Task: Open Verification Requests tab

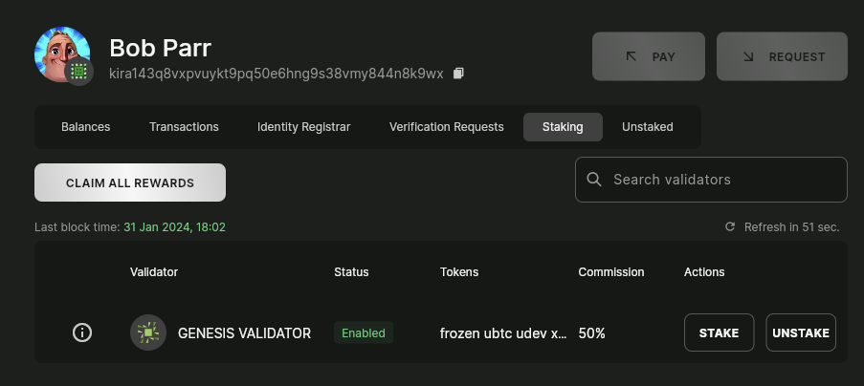Action: click(446, 127)
